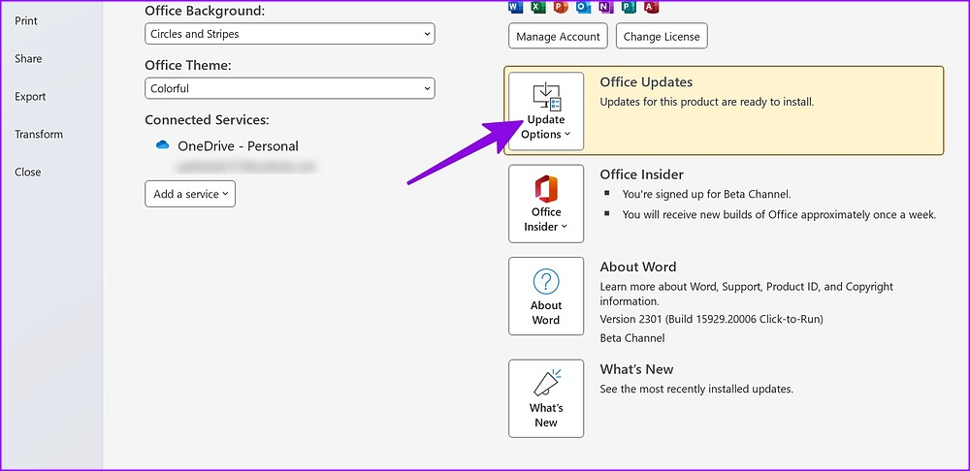Click the What's New heading text
The image size is (970, 471).
click(x=636, y=369)
